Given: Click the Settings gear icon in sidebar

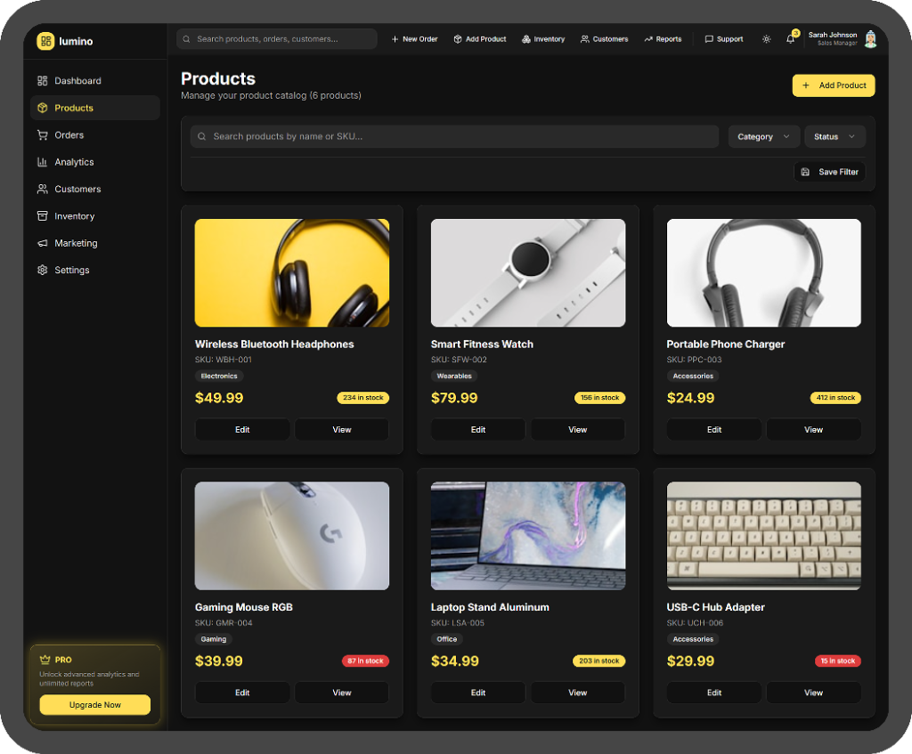Looking at the screenshot, I should (x=42, y=270).
